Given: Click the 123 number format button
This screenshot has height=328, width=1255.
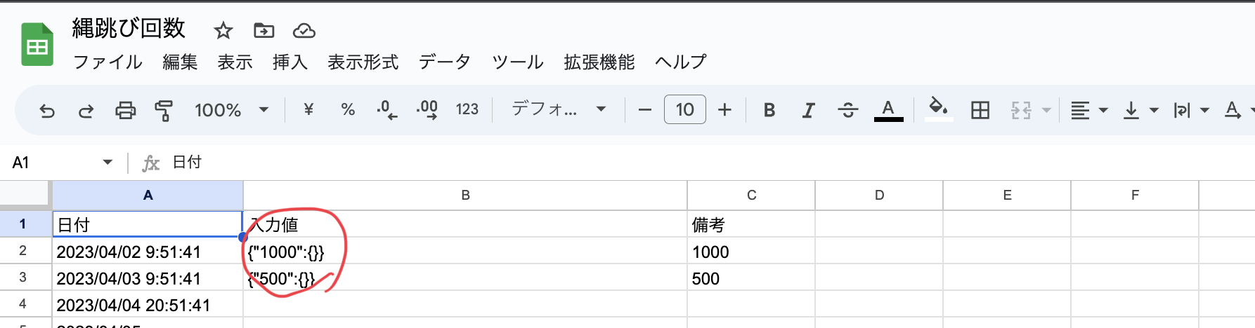Looking at the screenshot, I should (467, 110).
